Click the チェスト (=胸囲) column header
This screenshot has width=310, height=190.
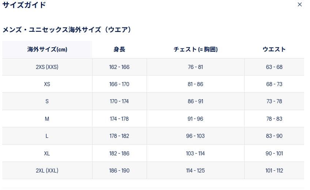196,49
